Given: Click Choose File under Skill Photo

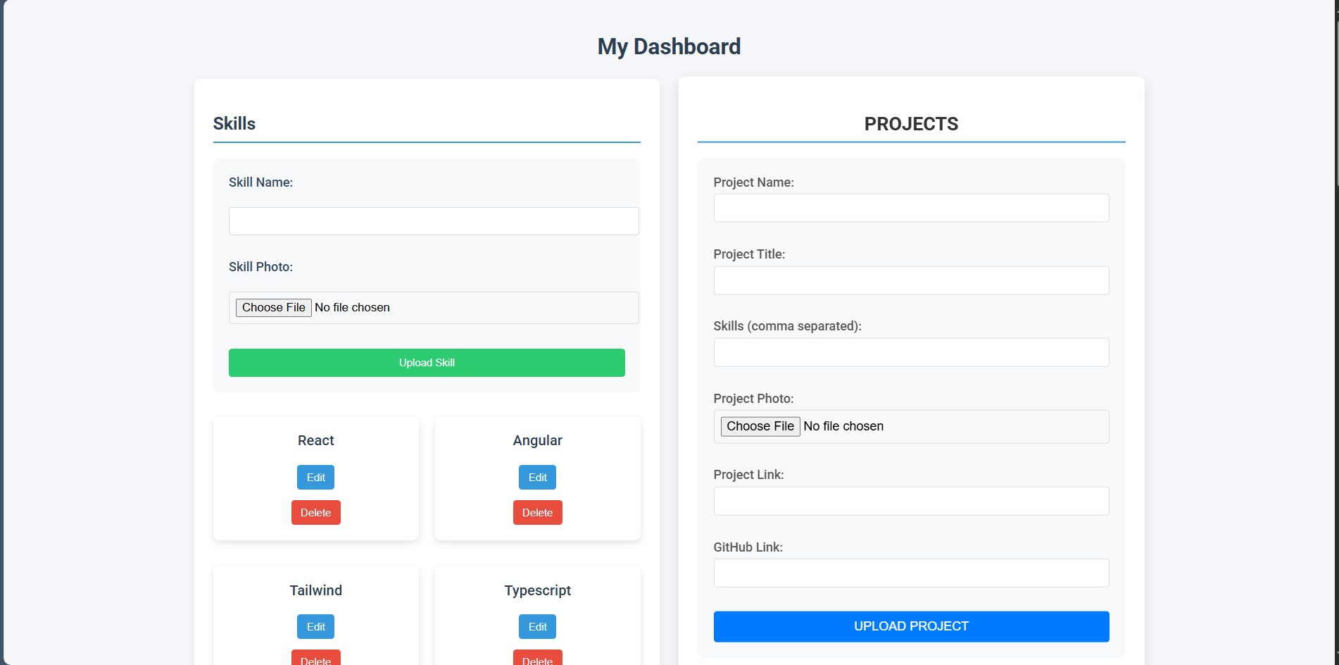Looking at the screenshot, I should pyautogui.click(x=273, y=307).
